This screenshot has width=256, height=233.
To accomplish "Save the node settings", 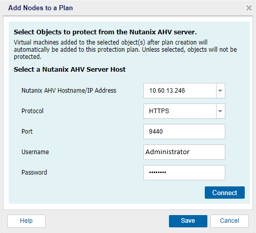I will tap(188, 221).
